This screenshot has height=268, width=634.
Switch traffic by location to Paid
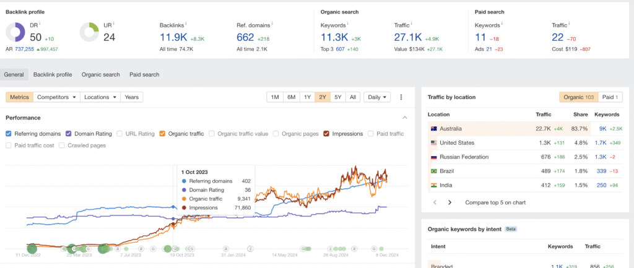[x=610, y=97]
